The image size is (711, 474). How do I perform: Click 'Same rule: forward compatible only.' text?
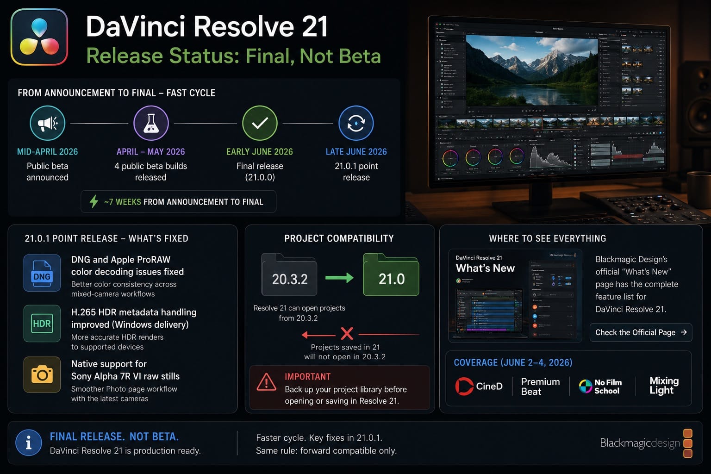[x=326, y=451]
